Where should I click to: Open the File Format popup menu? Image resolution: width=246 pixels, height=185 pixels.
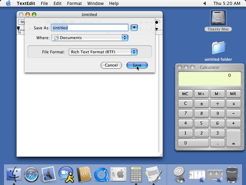point(103,52)
